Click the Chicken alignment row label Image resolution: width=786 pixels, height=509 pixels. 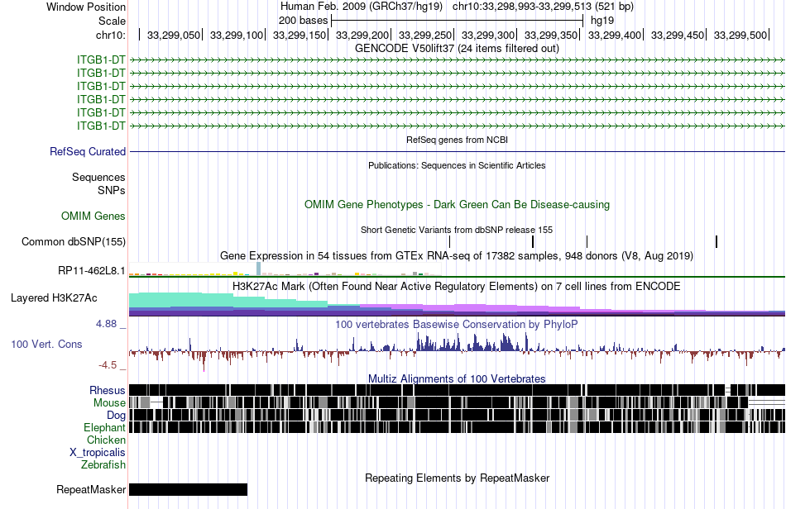click(106, 440)
